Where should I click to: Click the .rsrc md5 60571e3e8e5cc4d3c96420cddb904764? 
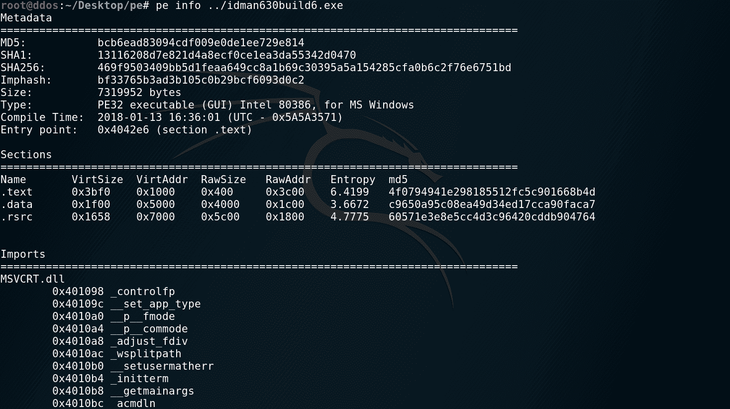coord(492,217)
